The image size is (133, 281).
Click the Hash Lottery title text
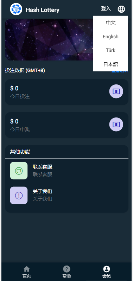tap(43, 10)
